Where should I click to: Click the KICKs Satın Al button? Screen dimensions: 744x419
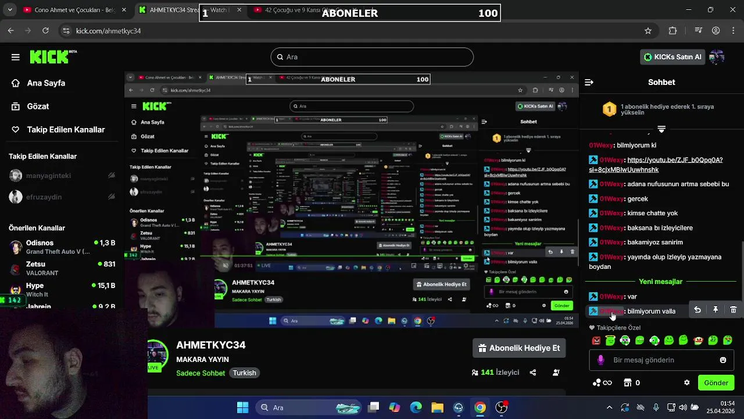tap(673, 57)
